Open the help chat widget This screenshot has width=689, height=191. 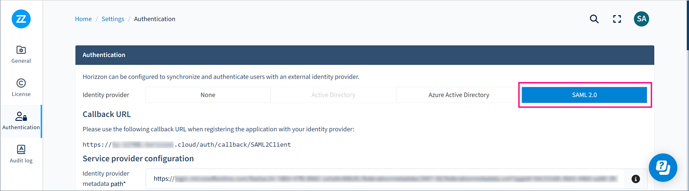click(x=663, y=168)
